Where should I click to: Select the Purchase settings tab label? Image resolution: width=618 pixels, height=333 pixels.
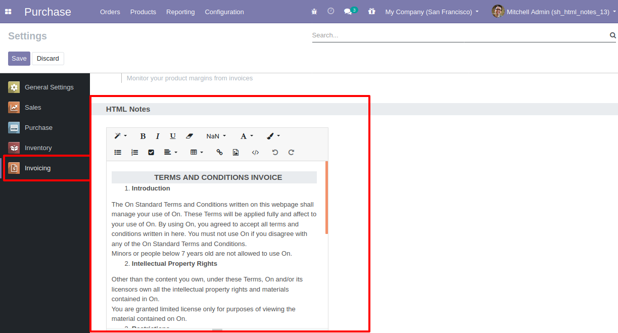(38, 127)
